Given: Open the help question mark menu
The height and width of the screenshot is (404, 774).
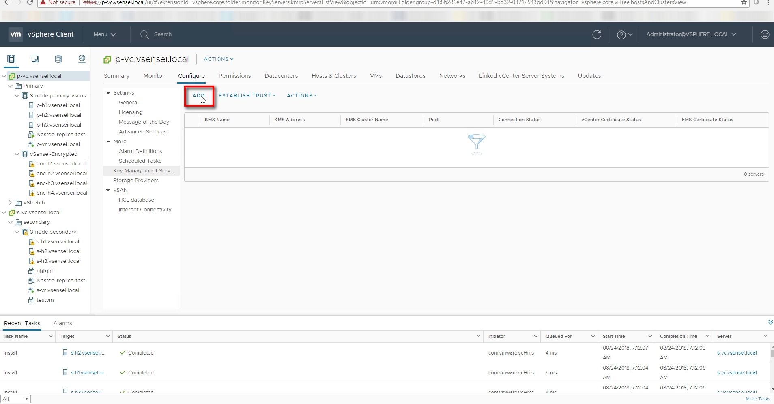Looking at the screenshot, I should [624, 34].
